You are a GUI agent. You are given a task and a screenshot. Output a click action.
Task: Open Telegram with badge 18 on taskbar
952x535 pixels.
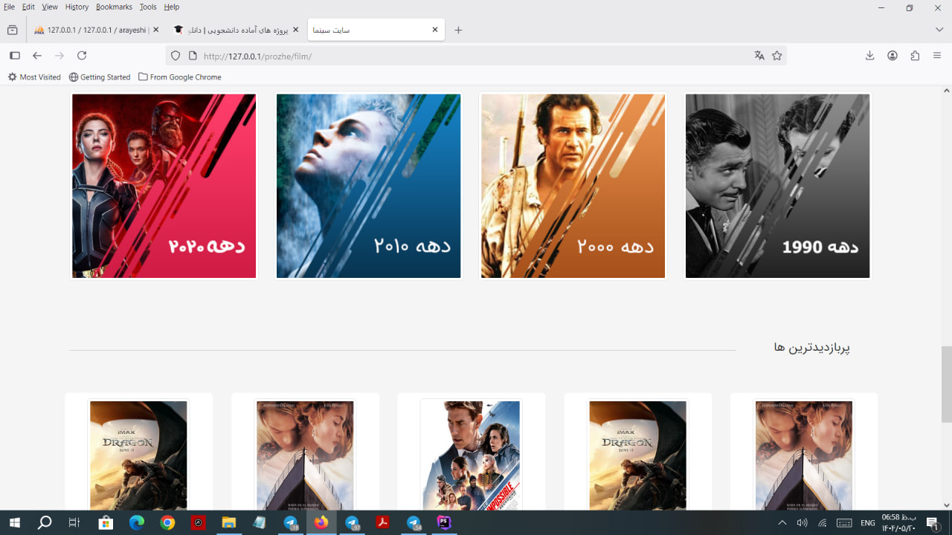[x=291, y=523]
